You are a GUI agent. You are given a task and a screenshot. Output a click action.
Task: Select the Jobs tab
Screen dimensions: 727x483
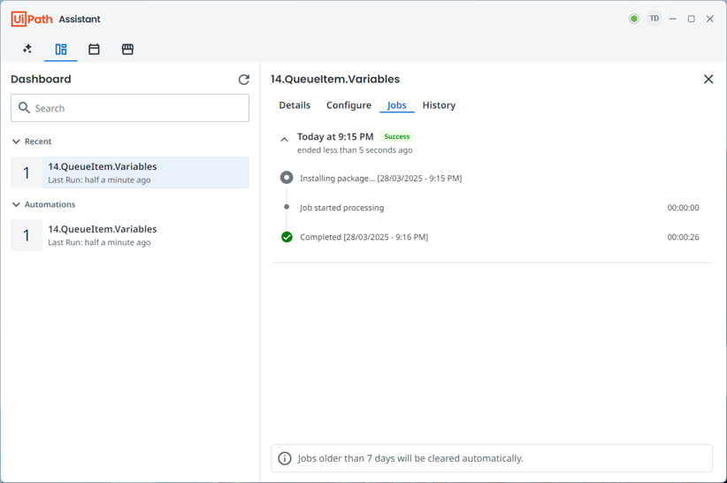(x=397, y=105)
